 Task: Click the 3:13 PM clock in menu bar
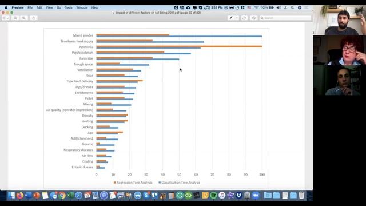click(217, 7)
